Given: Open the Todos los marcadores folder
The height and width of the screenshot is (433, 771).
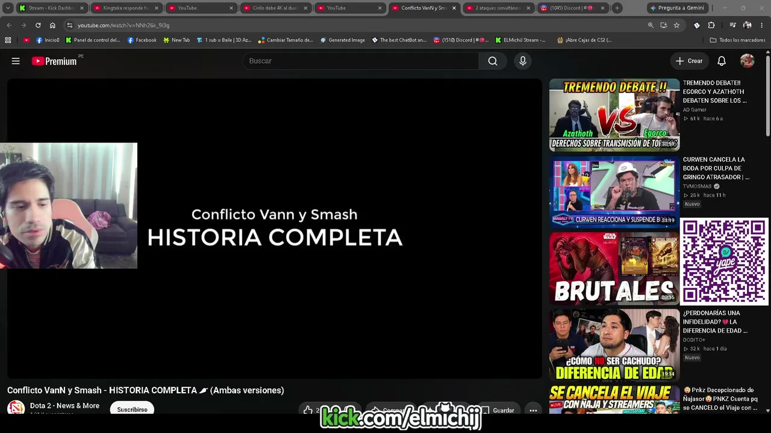Looking at the screenshot, I should click(x=737, y=40).
